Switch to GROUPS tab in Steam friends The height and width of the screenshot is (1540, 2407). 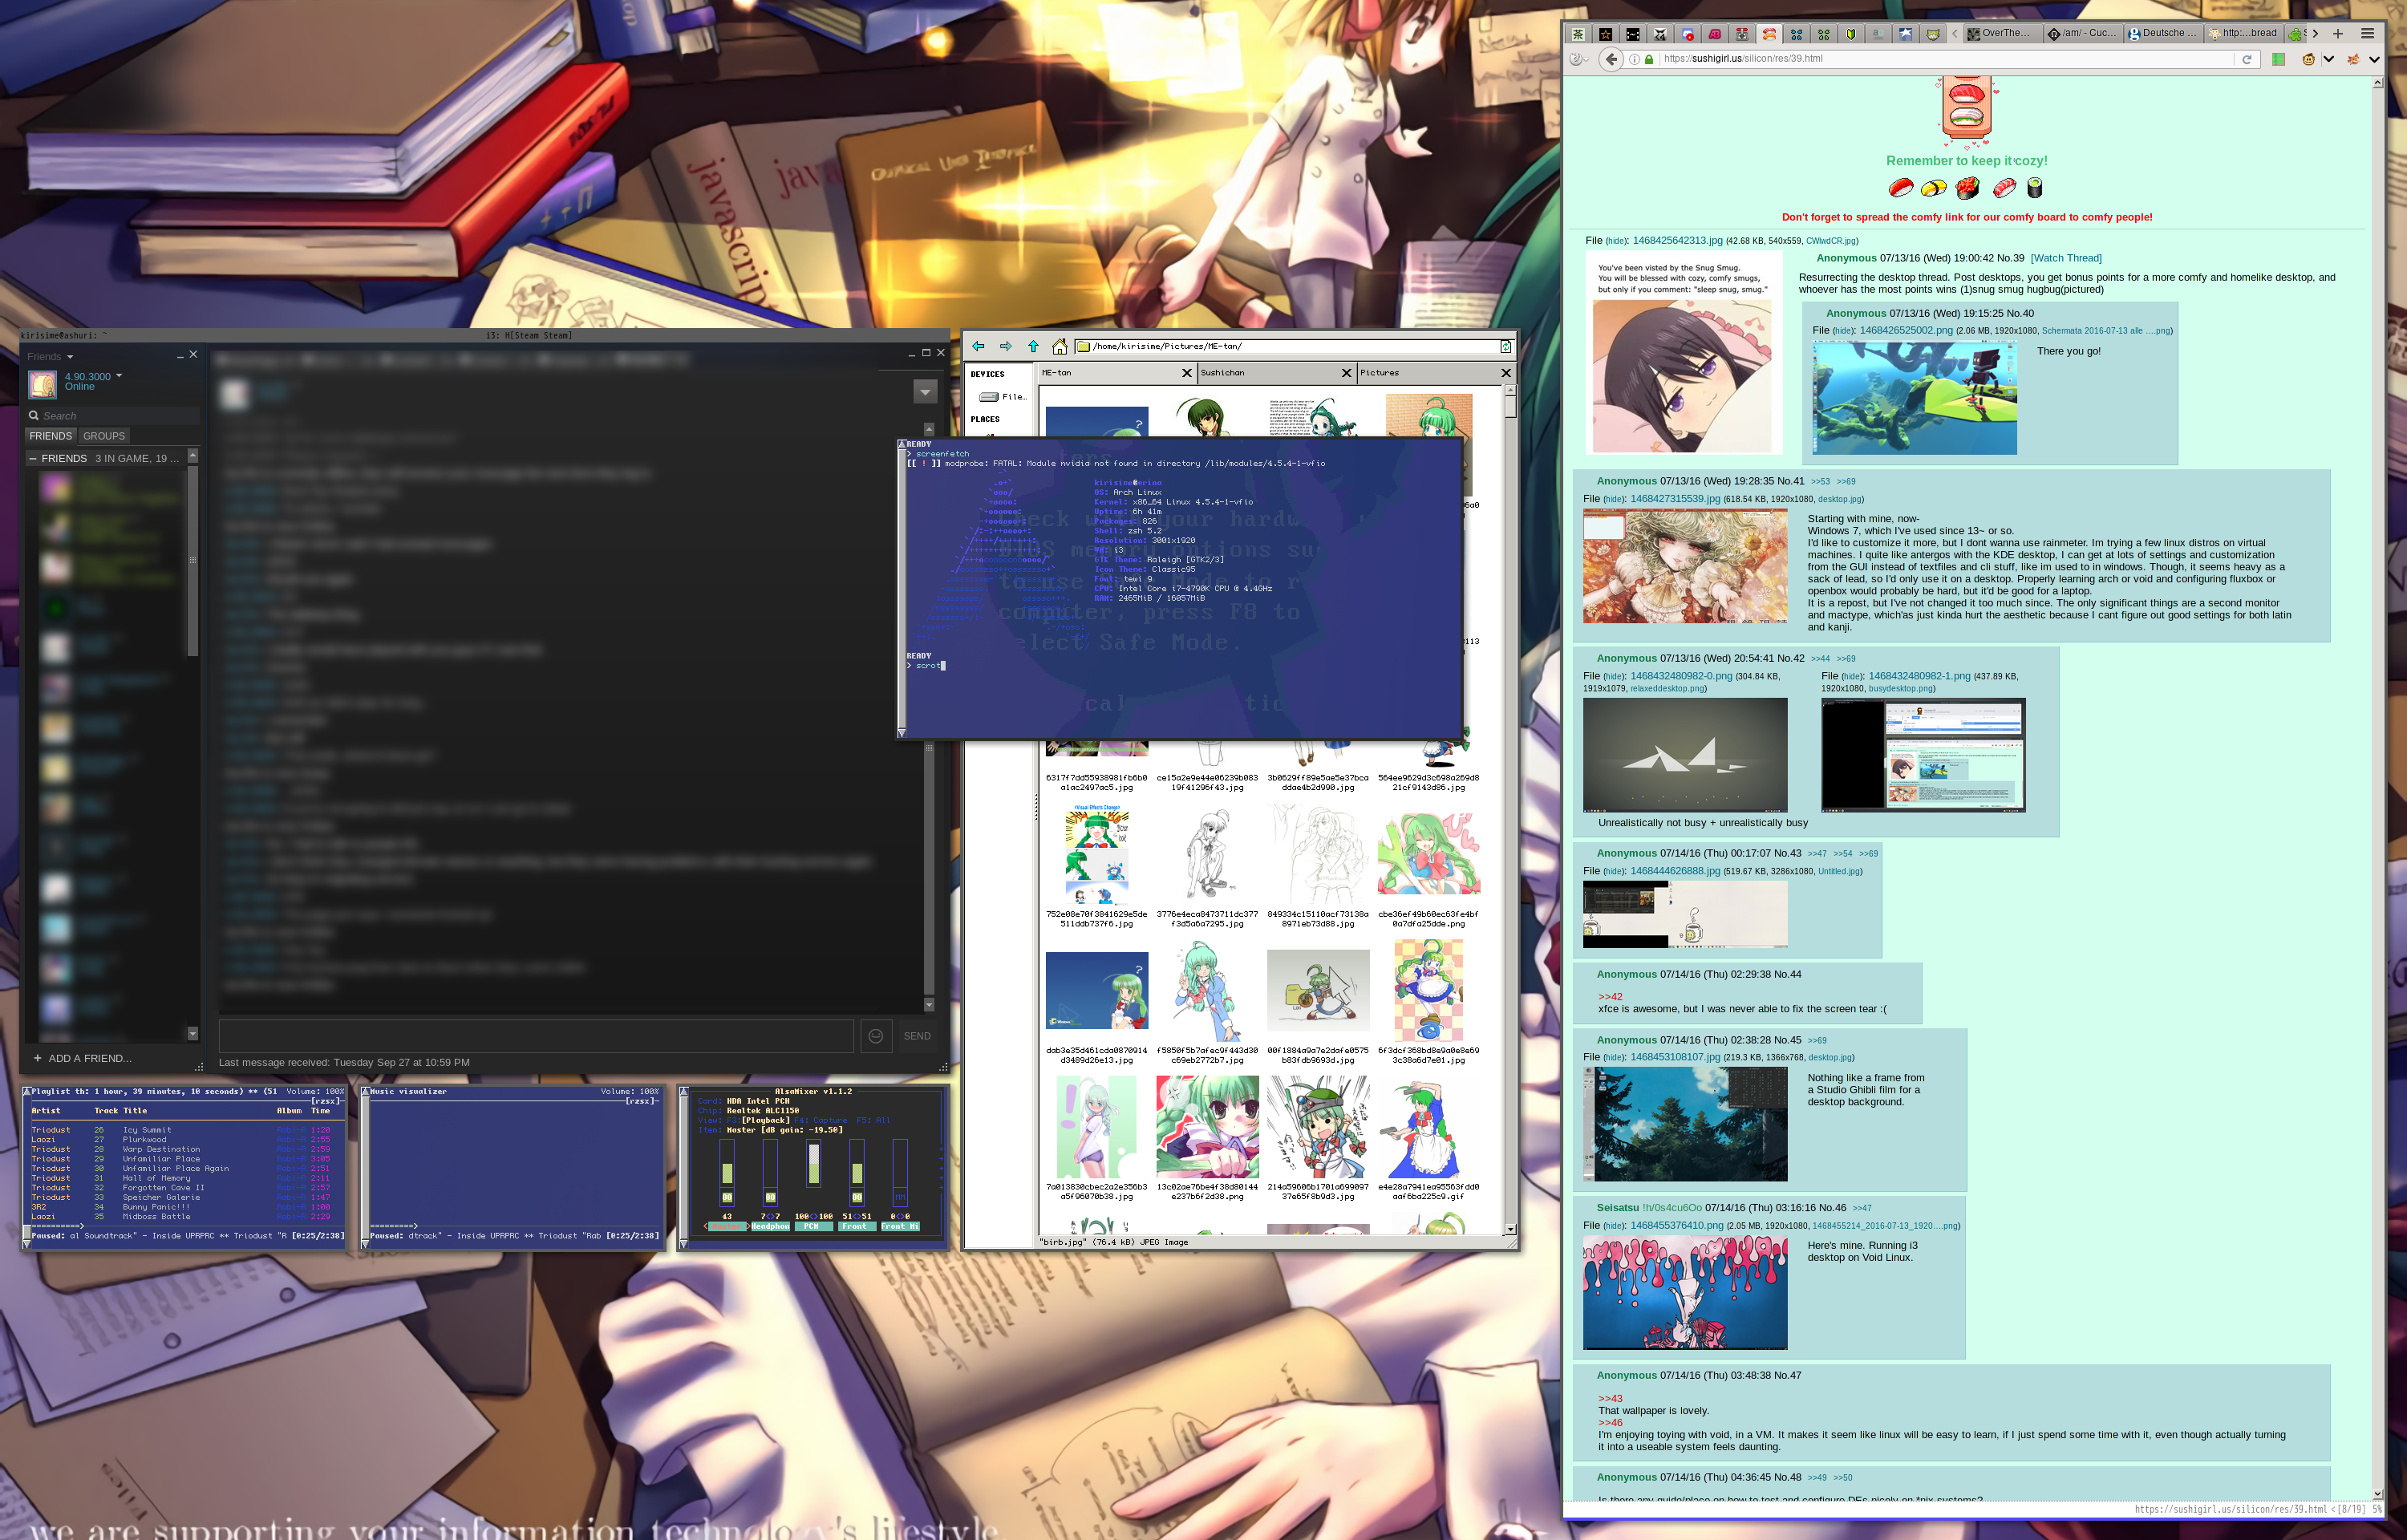tap(104, 436)
